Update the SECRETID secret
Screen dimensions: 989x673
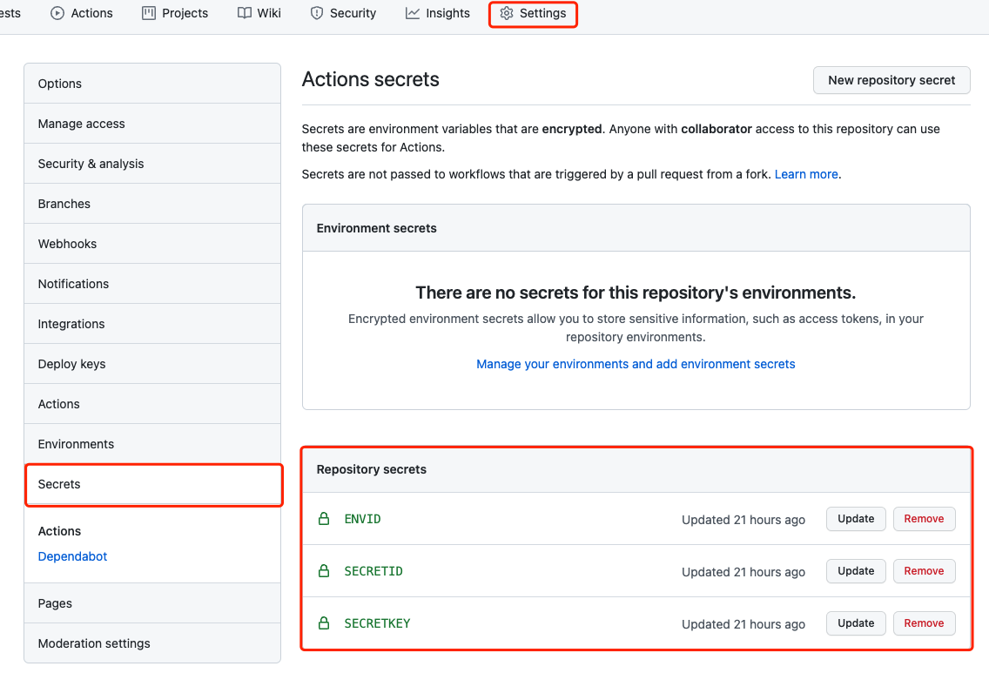pos(856,571)
